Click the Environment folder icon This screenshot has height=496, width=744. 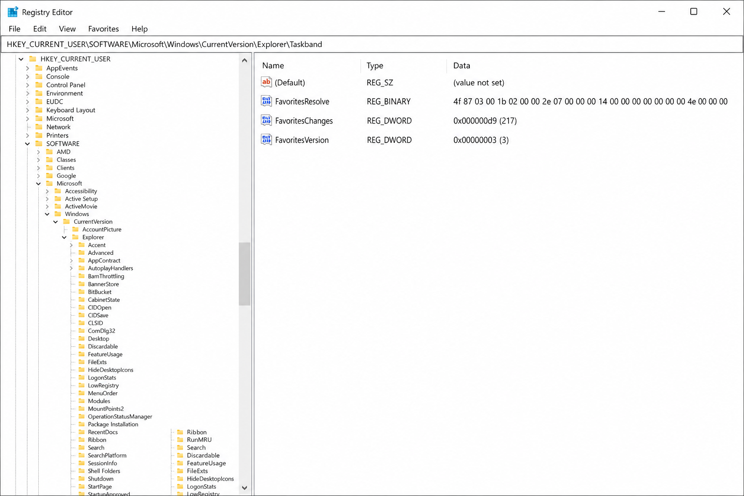pos(39,93)
